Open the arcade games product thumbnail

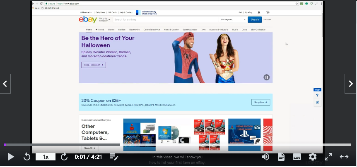pyautogui.click(x=139, y=134)
